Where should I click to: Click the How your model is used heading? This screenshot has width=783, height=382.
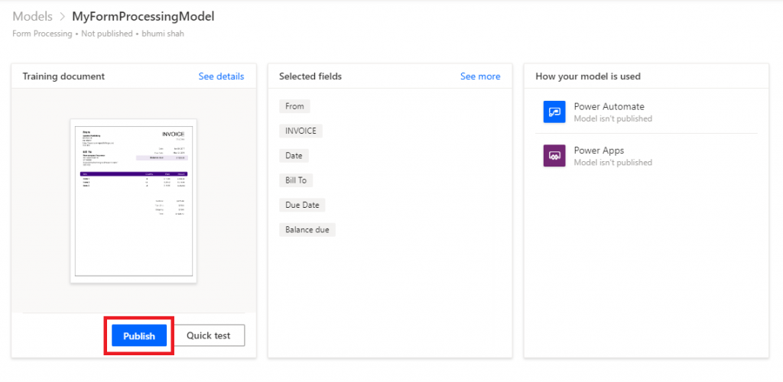click(588, 76)
